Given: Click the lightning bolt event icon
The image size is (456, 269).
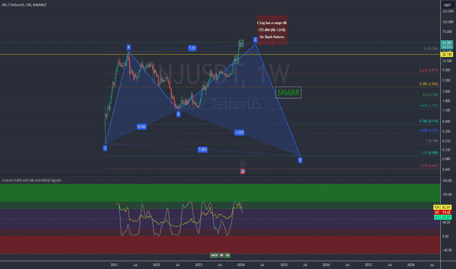Looking at the screenshot, I should click(242, 164).
